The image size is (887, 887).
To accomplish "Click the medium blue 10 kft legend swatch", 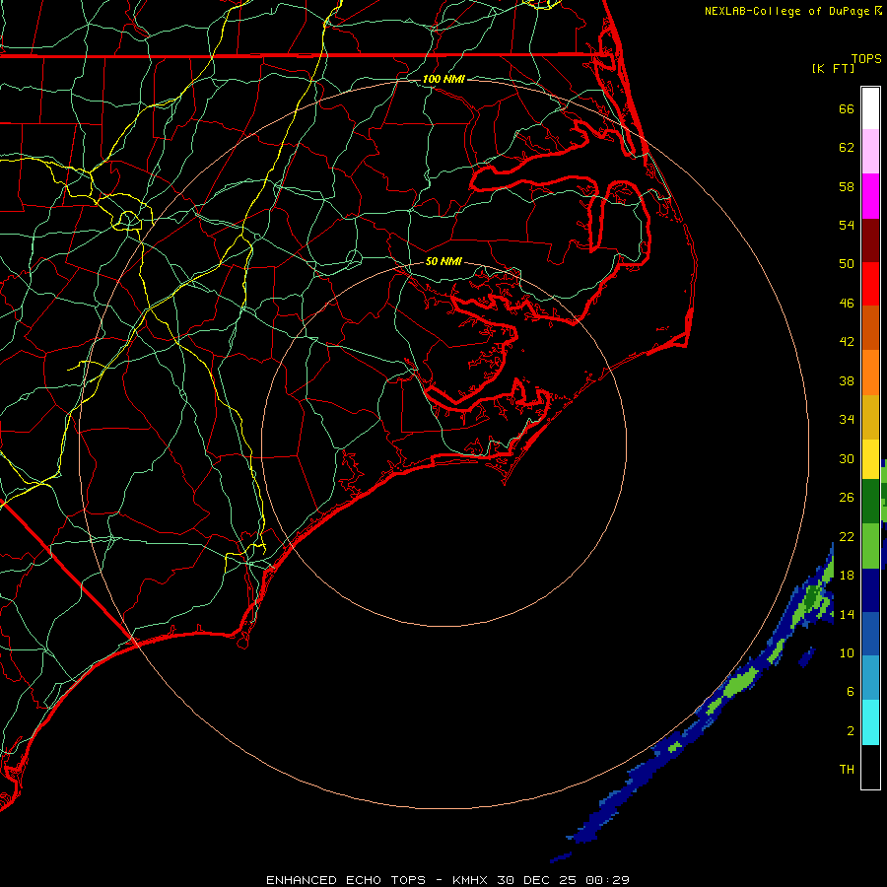I will click(x=870, y=634).
